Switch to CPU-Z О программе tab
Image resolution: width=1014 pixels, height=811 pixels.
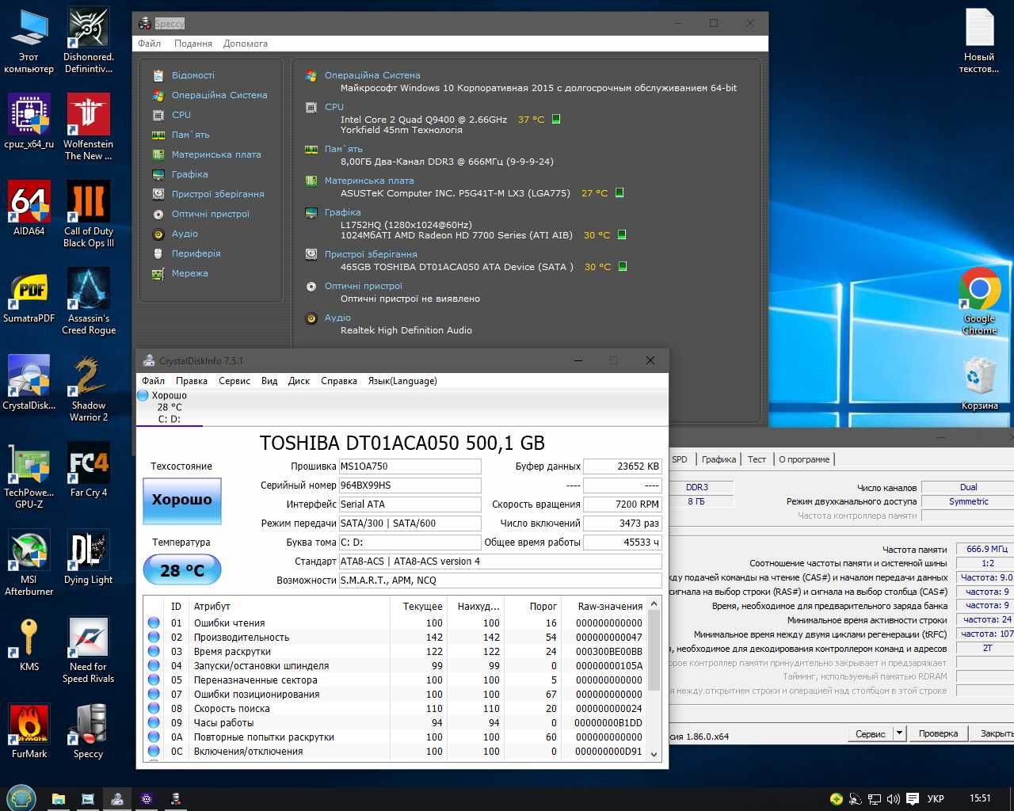click(x=804, y=459)
